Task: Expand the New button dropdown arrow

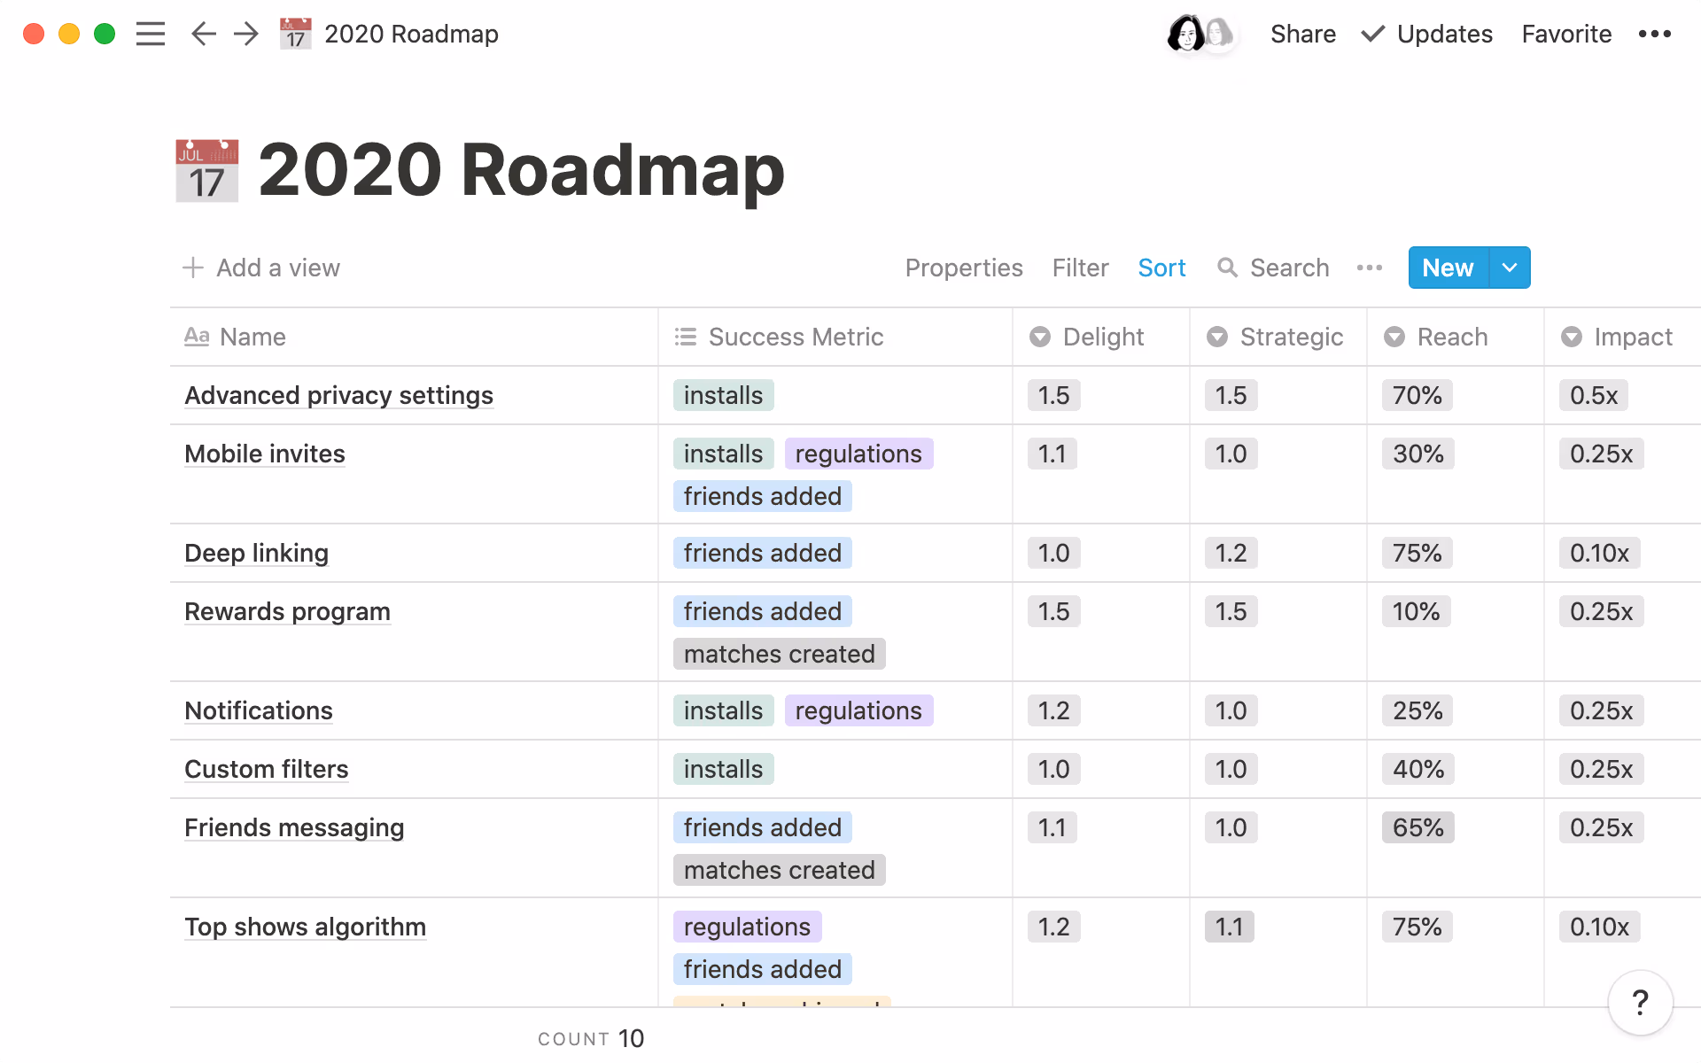Action: click(1510, 268)
